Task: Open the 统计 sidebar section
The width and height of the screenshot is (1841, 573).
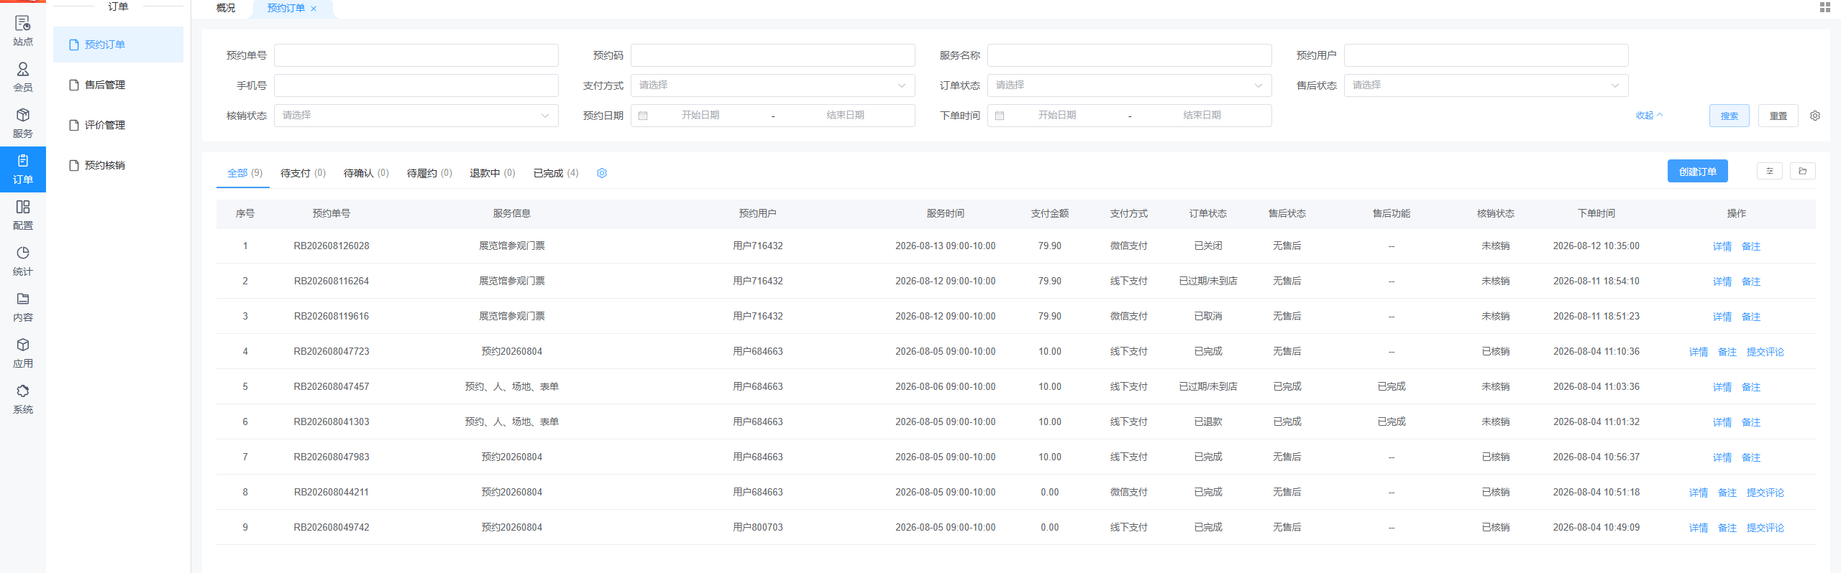Action: point(23,261)
